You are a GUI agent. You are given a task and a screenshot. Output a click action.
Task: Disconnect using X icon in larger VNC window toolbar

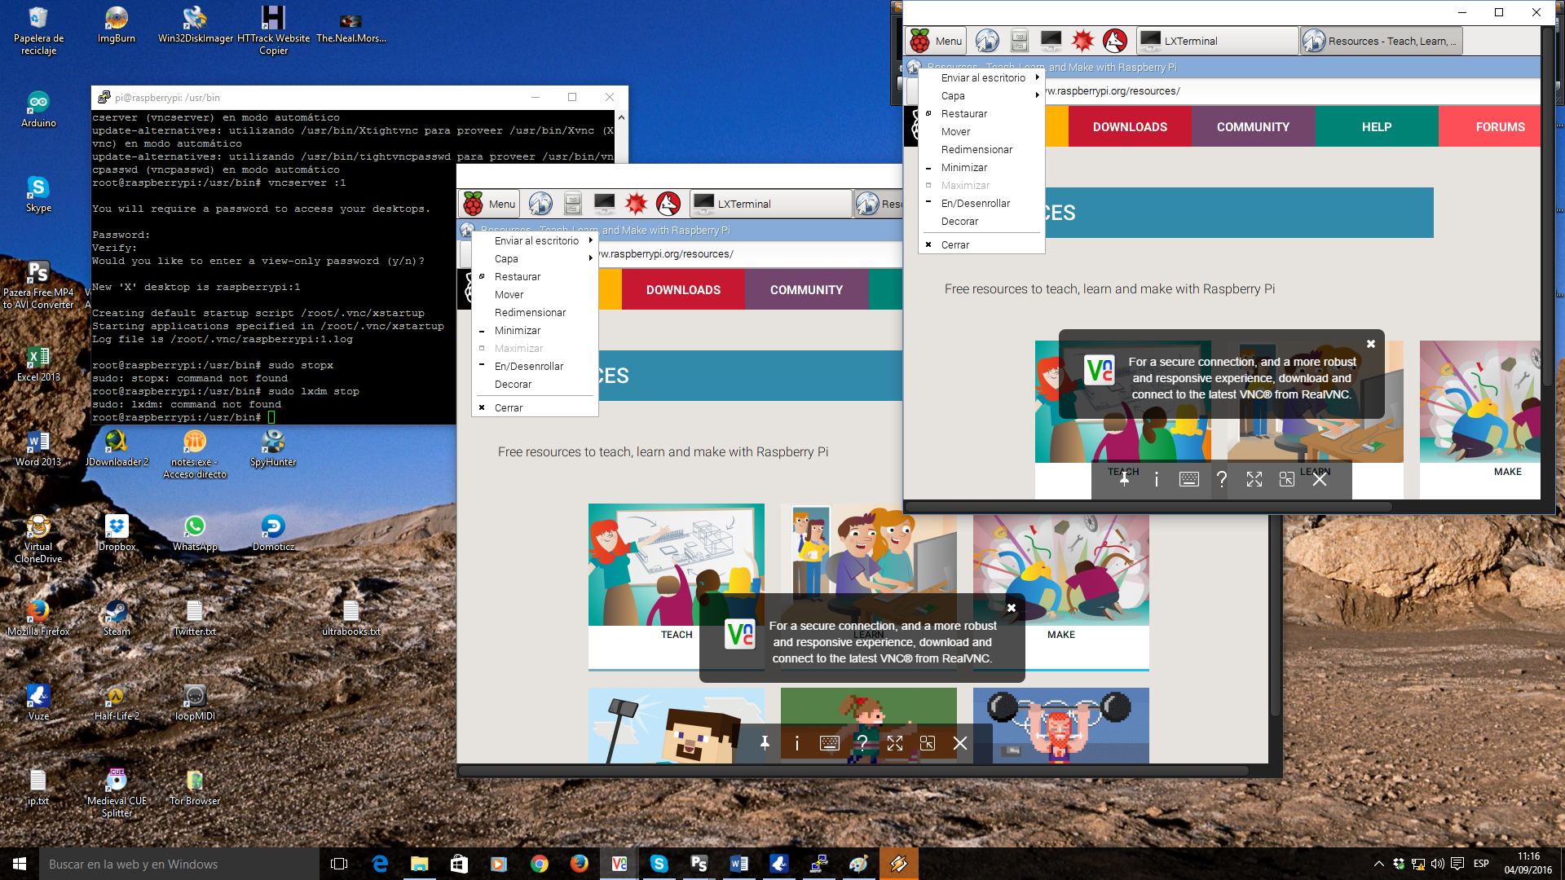(960, 743)
